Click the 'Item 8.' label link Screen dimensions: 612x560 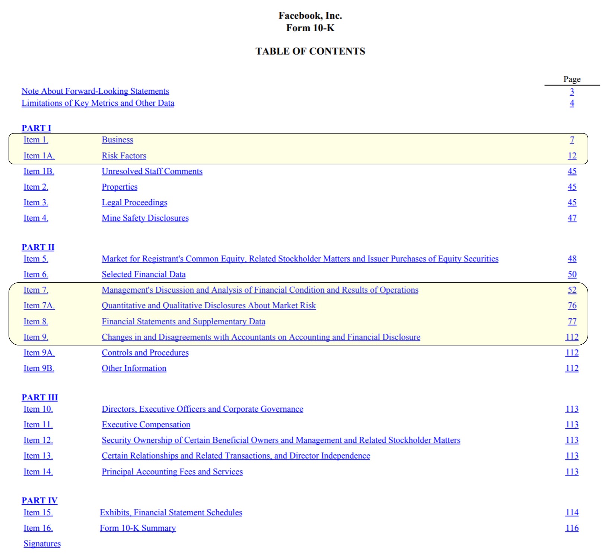36,322
